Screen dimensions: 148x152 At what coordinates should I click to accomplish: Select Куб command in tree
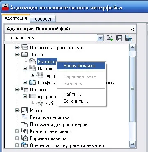coord(49,104)
